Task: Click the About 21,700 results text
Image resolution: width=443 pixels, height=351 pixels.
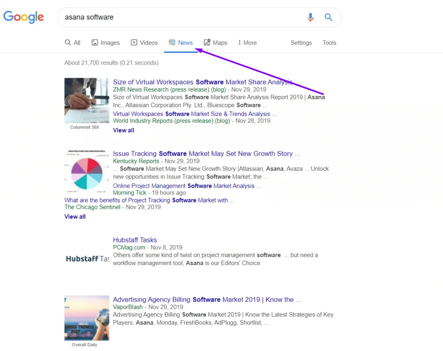Action: click(x=111, y=63)
